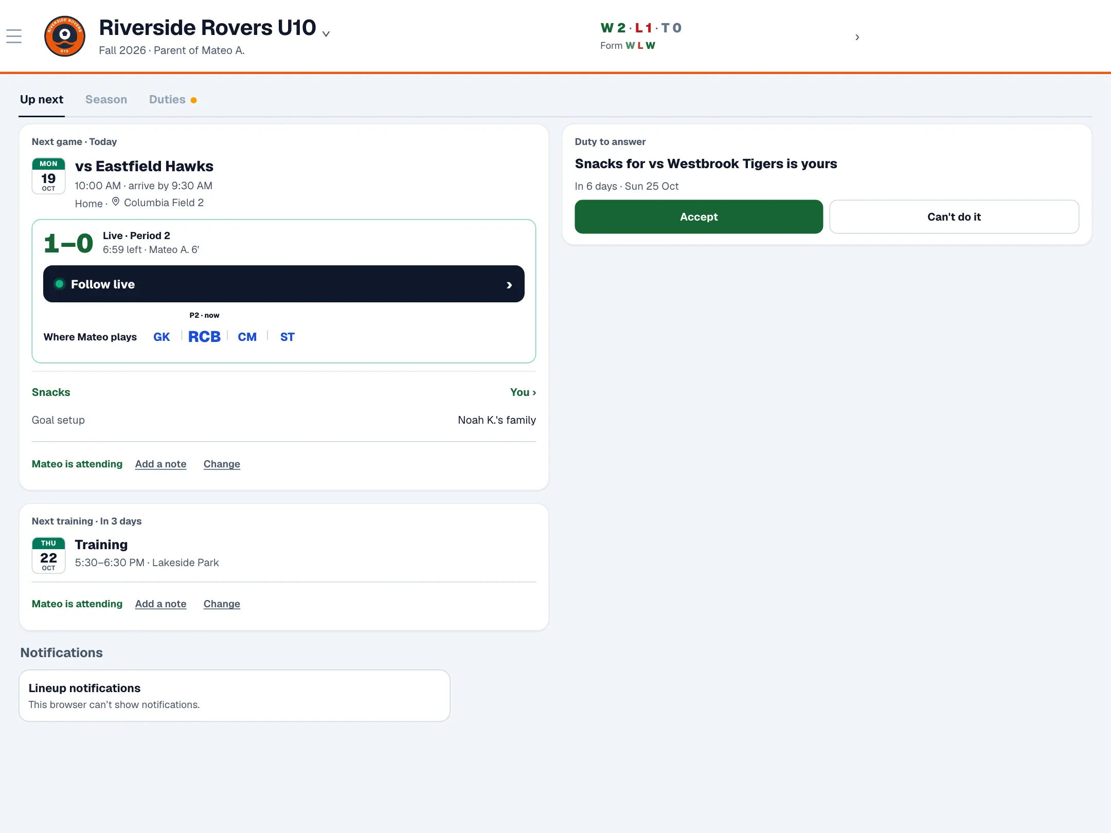Click the green live indicator dot
The height and width of the screenshot is (833, 1111).
click(x=60, y=284)
